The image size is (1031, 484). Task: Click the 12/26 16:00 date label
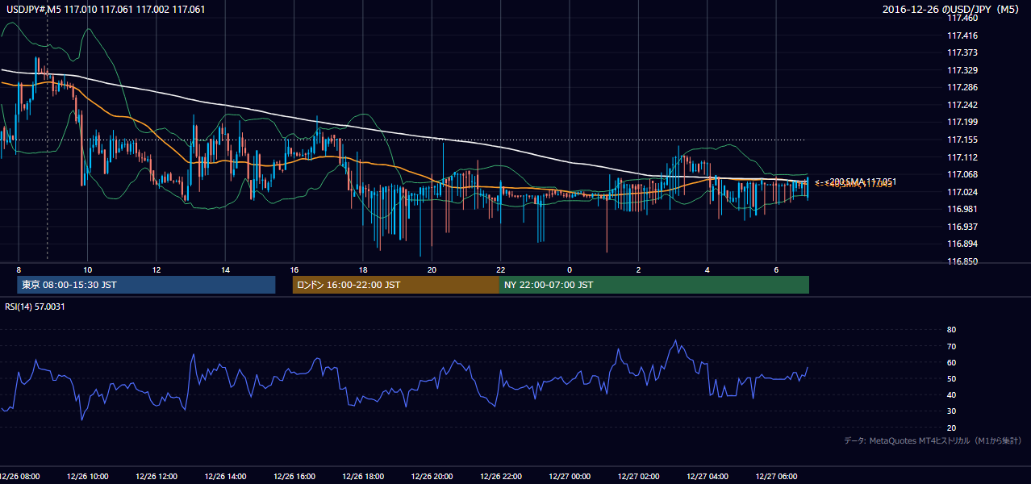click(x=294, y=476)
